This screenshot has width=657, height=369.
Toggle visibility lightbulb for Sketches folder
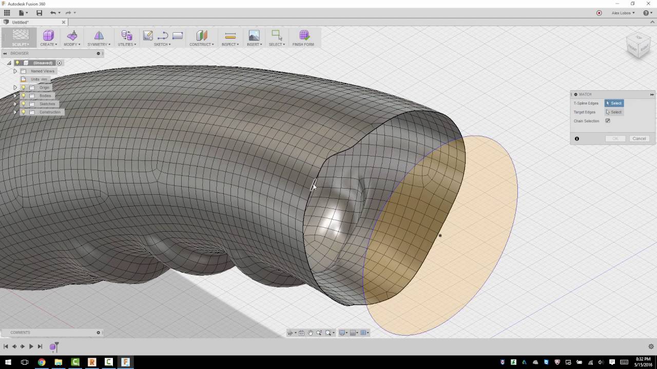[23, 104]
